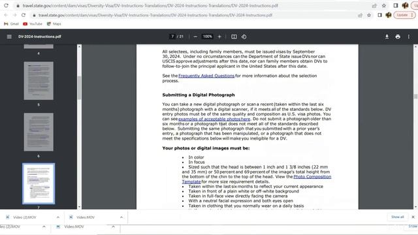Click the main document scrollbar thumb
The image size is (418, 235).
pos(415,96)
